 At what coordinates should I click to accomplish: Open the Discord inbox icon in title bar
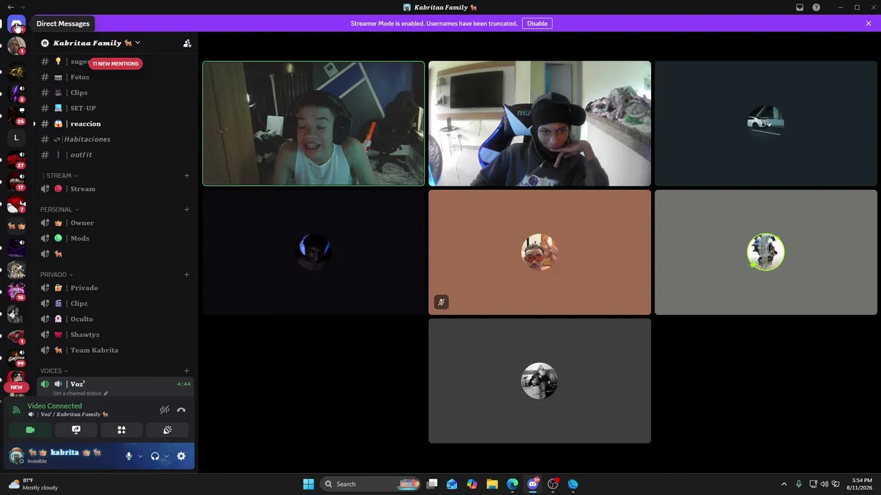pos(800,8)
